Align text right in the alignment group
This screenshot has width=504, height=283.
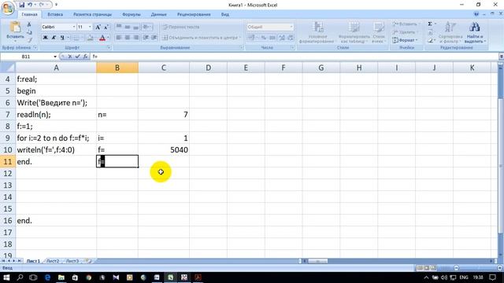[x=136, y=38]
